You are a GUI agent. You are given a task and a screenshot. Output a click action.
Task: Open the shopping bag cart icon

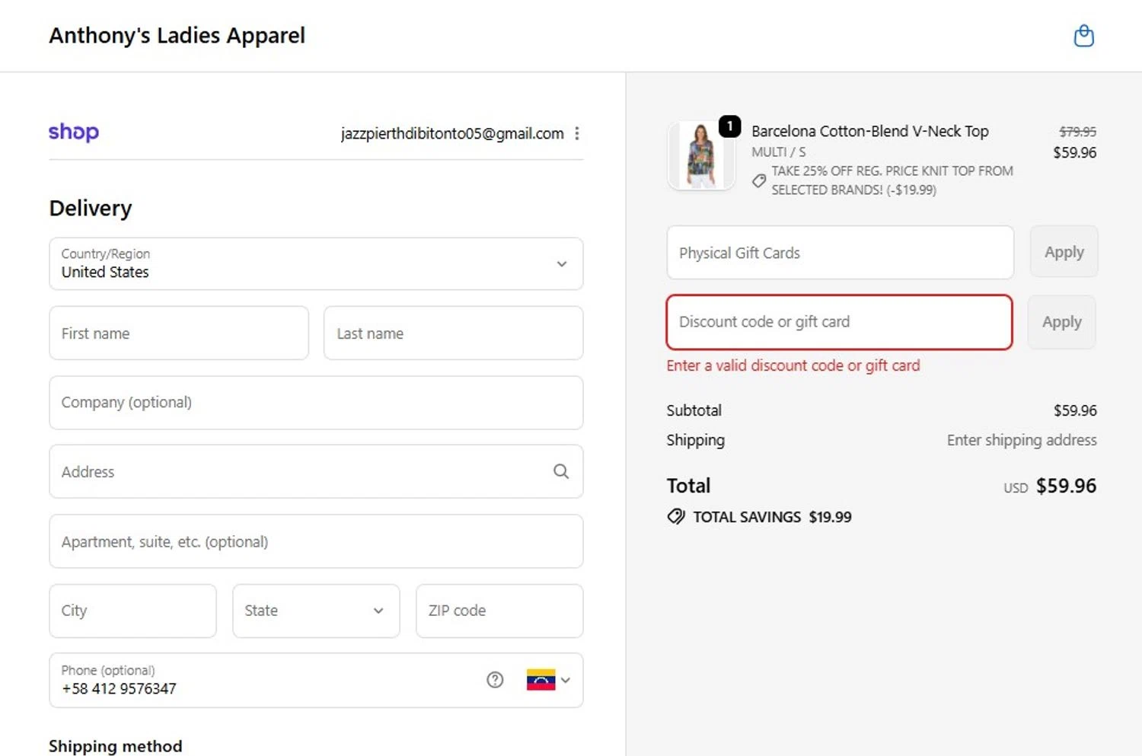(1083, 36)
